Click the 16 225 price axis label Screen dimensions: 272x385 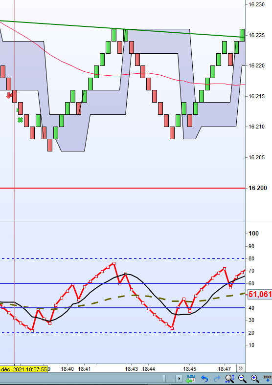(x=256, y=35)
